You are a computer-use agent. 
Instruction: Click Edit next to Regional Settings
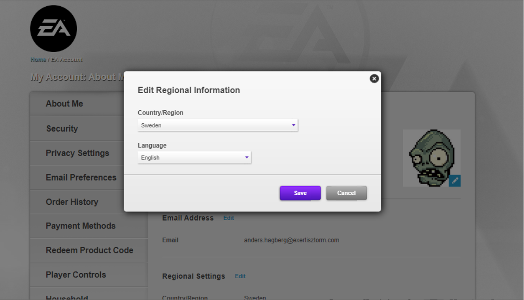pyautogui.click(x=240, y=276)
